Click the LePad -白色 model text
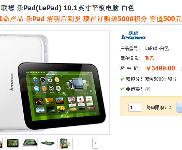This screenshot has width=182, height=150. coord(157,48)
